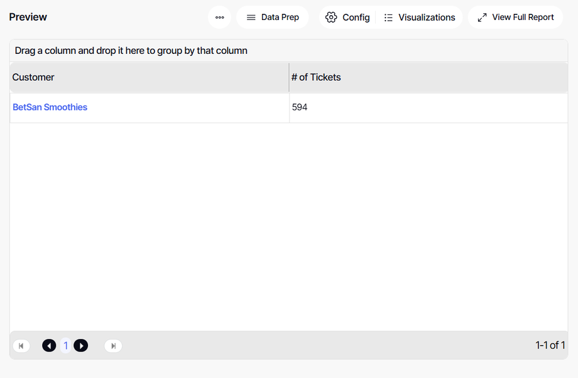Viewport: 578px width, 378px height.
Task: Click the Preview panel heading
Action: coord(28,17)
